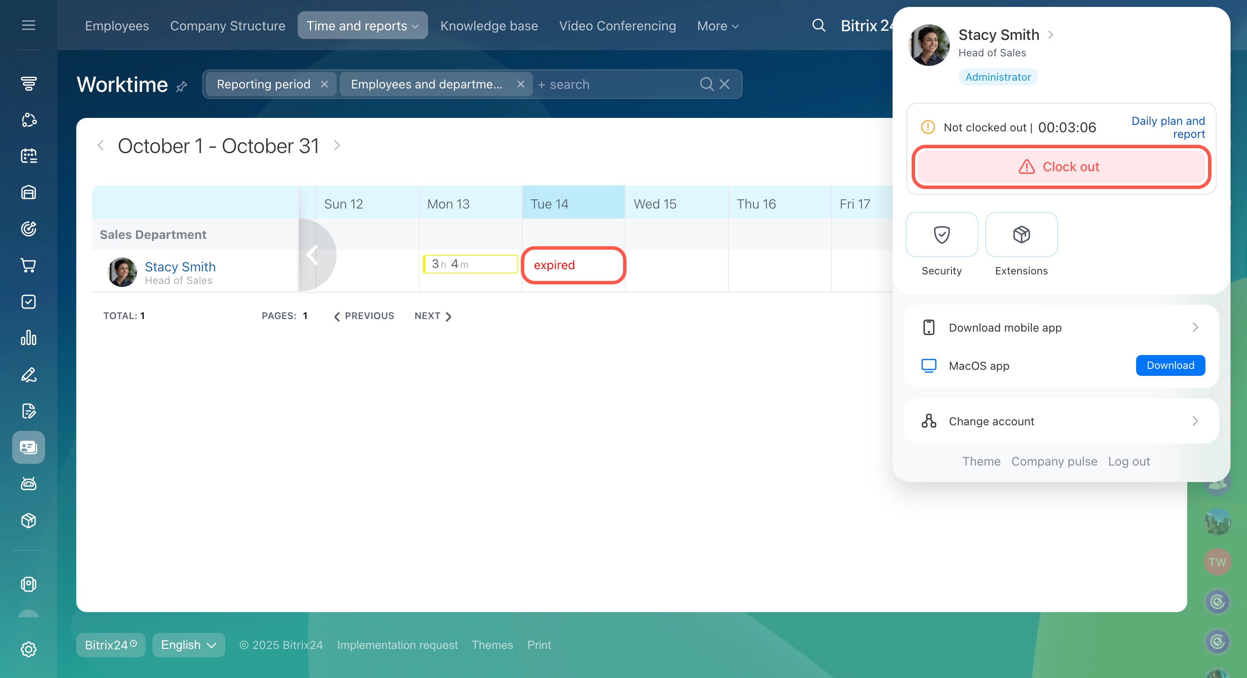
Task: Open Daily plan and report link
Action: click(1168, 127)
